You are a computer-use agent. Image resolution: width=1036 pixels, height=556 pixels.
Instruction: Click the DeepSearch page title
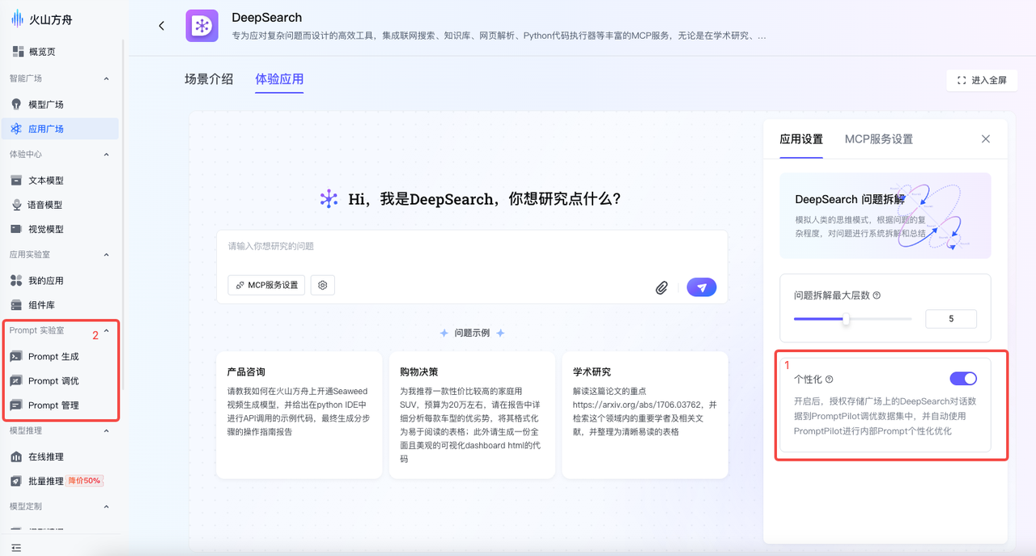tap(267, 17)
